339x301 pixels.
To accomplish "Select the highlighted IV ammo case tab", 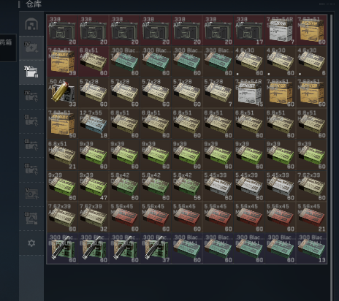I will (x=31, y=72).
